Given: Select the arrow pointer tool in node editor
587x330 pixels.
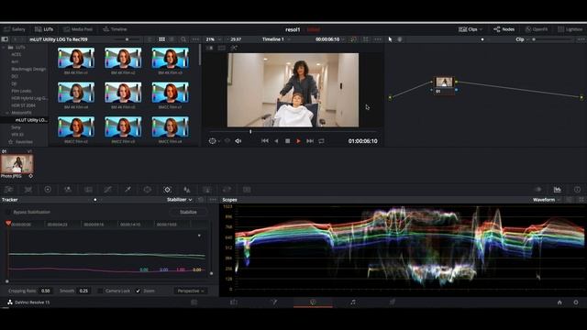Looking at the screenshot, I should (x=390, y=39).
